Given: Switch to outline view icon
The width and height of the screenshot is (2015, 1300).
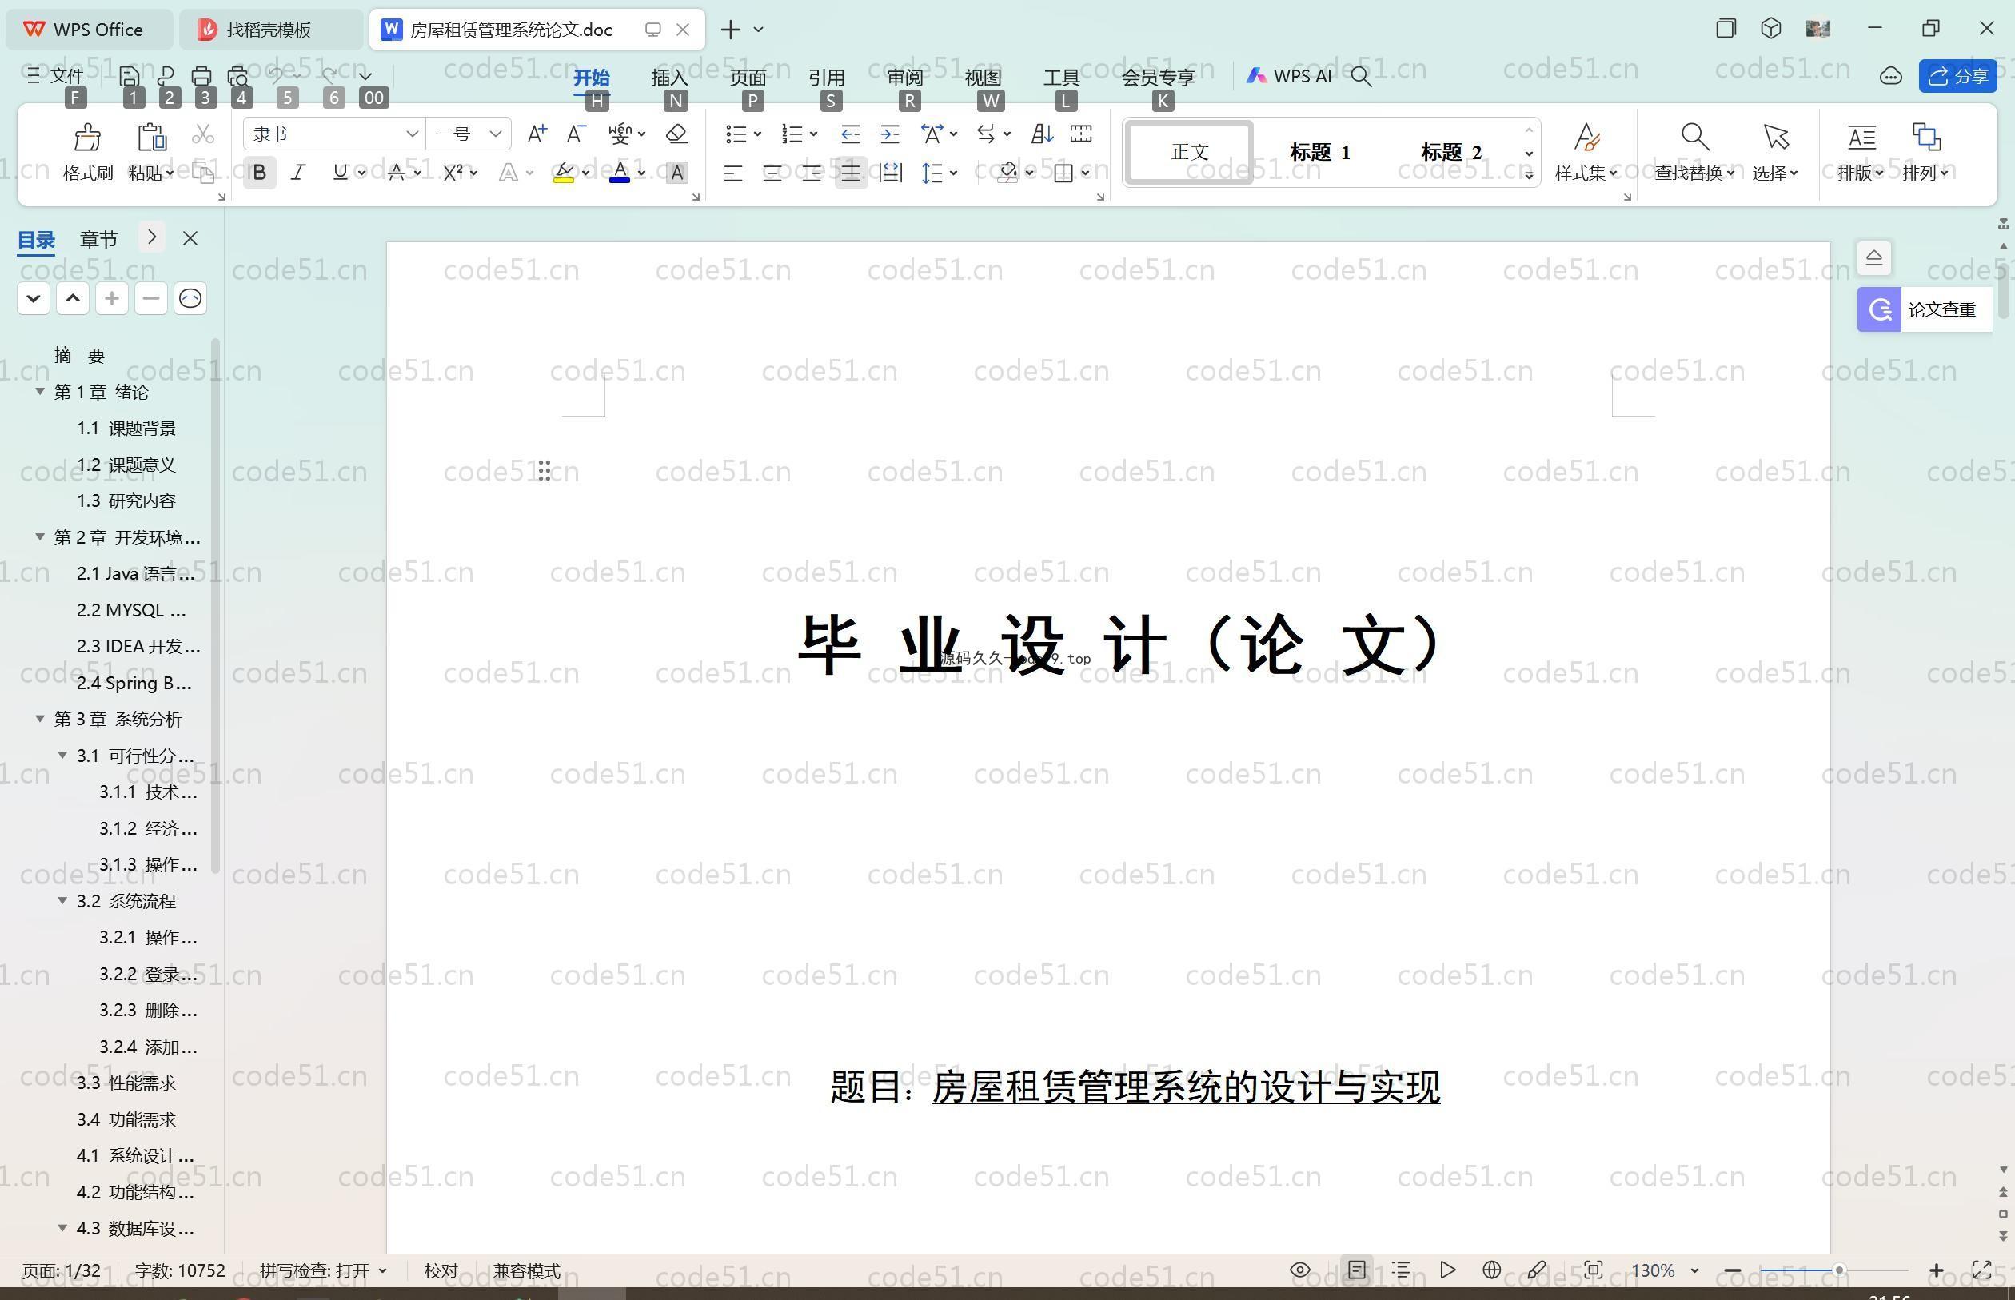Looking at the screenshot, I should pos(1401,1270).
